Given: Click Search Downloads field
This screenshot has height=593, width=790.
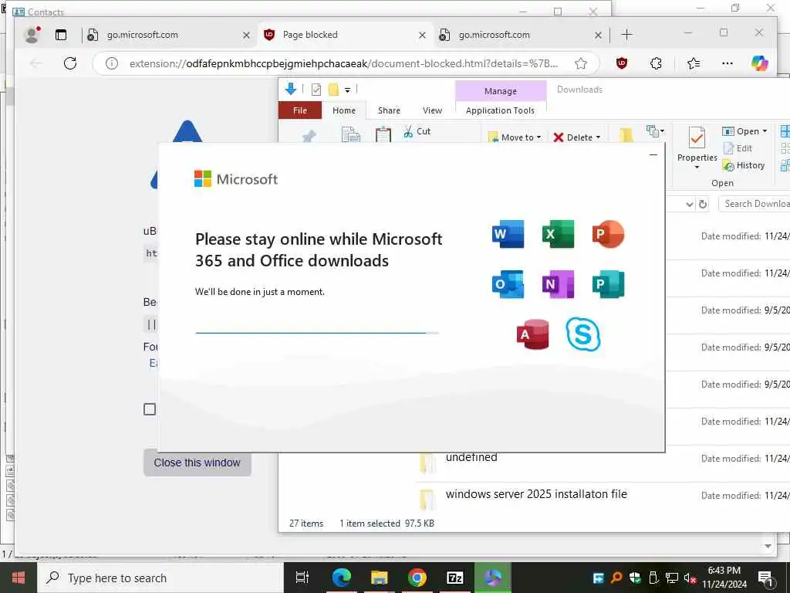Looking at the screenshot, I should click(x=753, y=204).
